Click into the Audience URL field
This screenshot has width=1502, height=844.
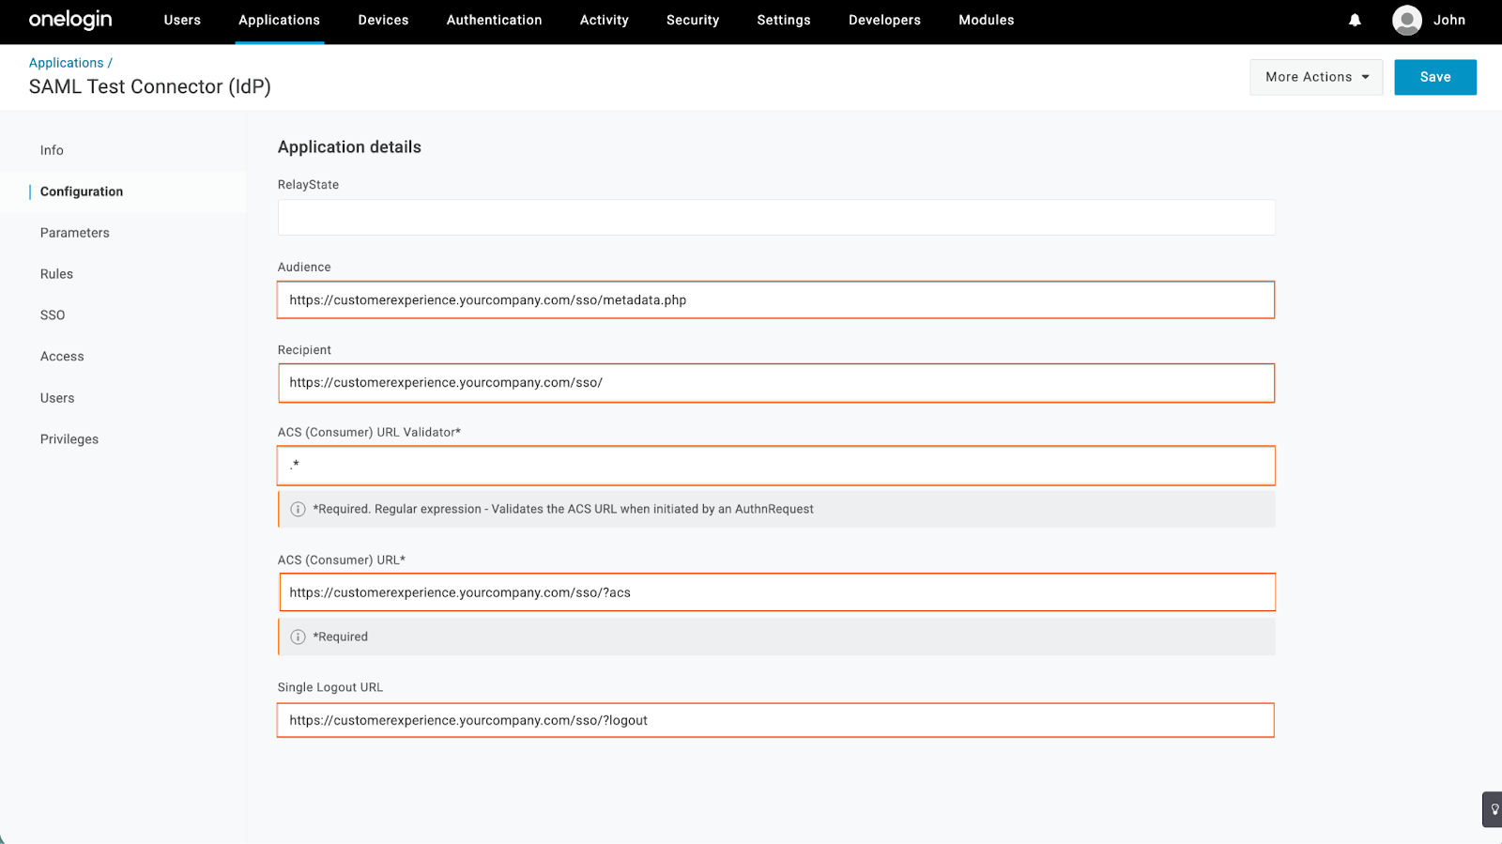pos(776,300)
